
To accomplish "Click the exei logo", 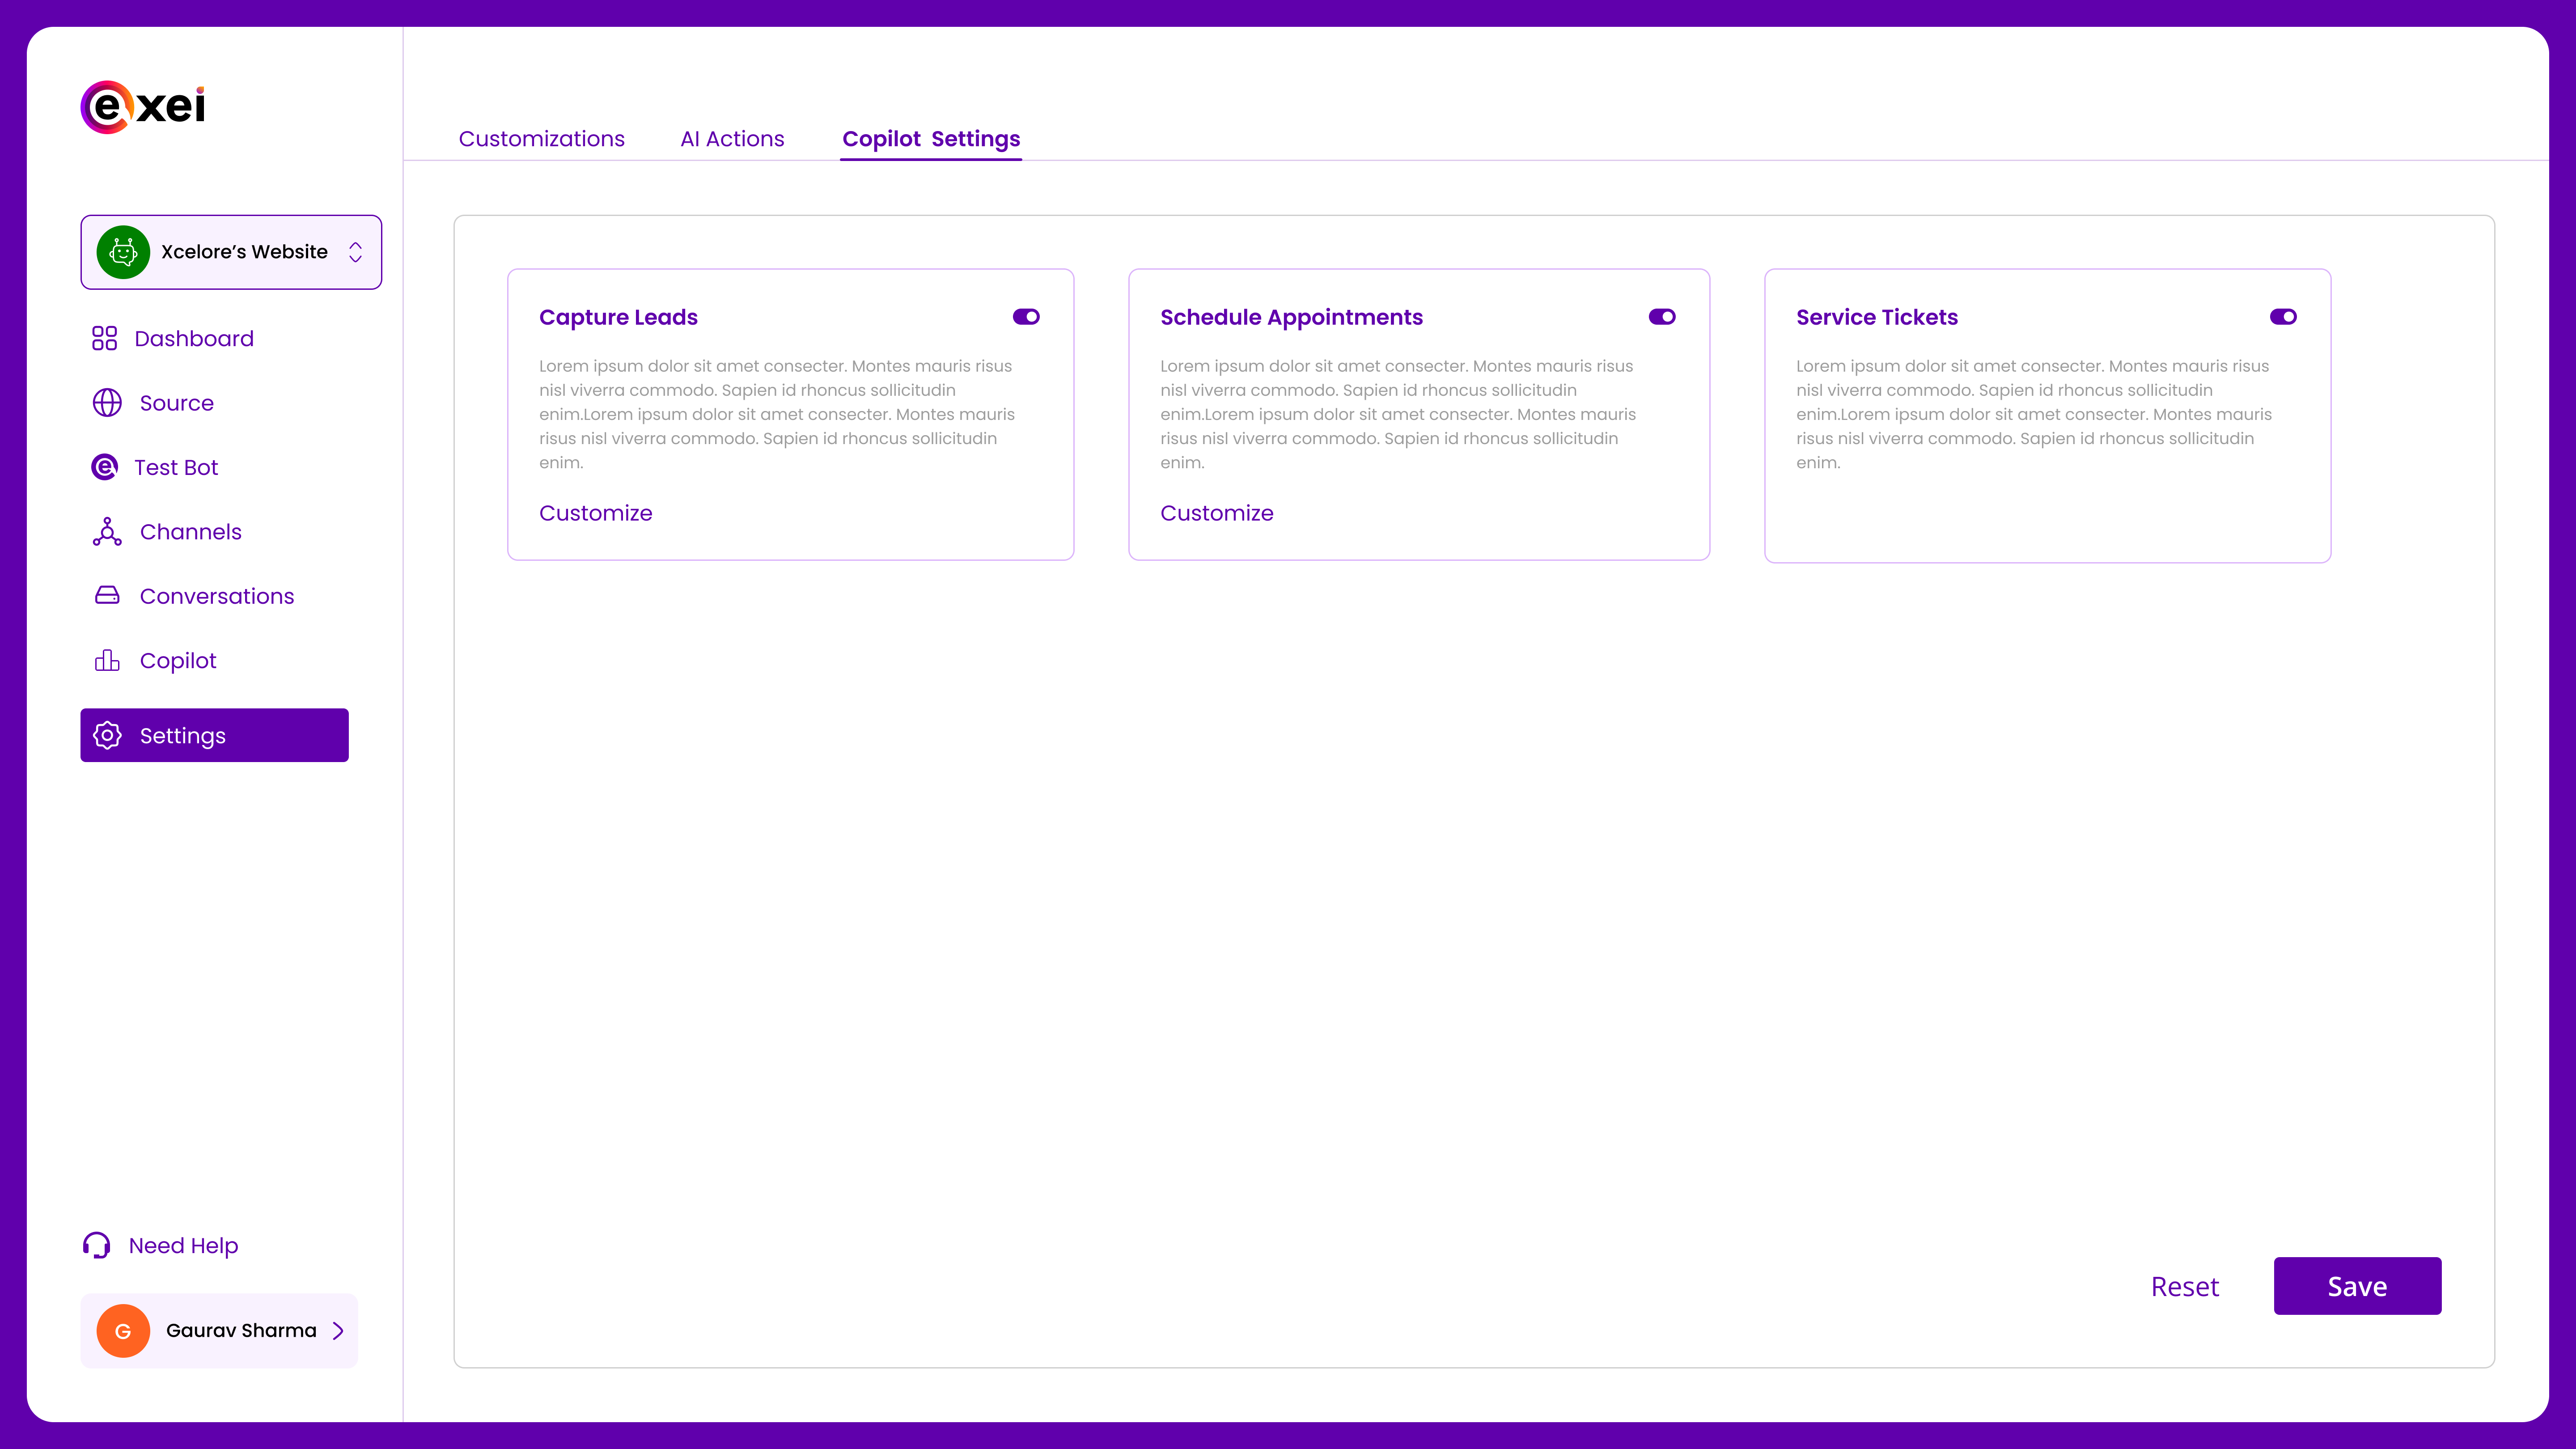I will (x=143, y=107).
